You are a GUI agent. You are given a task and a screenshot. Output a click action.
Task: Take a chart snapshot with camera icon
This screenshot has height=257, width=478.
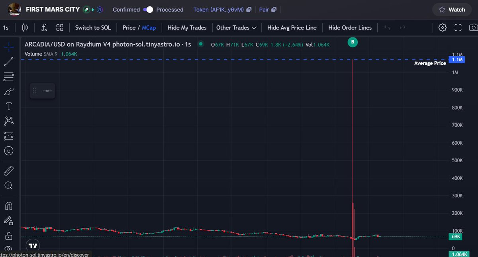click(x=473, y=27)
